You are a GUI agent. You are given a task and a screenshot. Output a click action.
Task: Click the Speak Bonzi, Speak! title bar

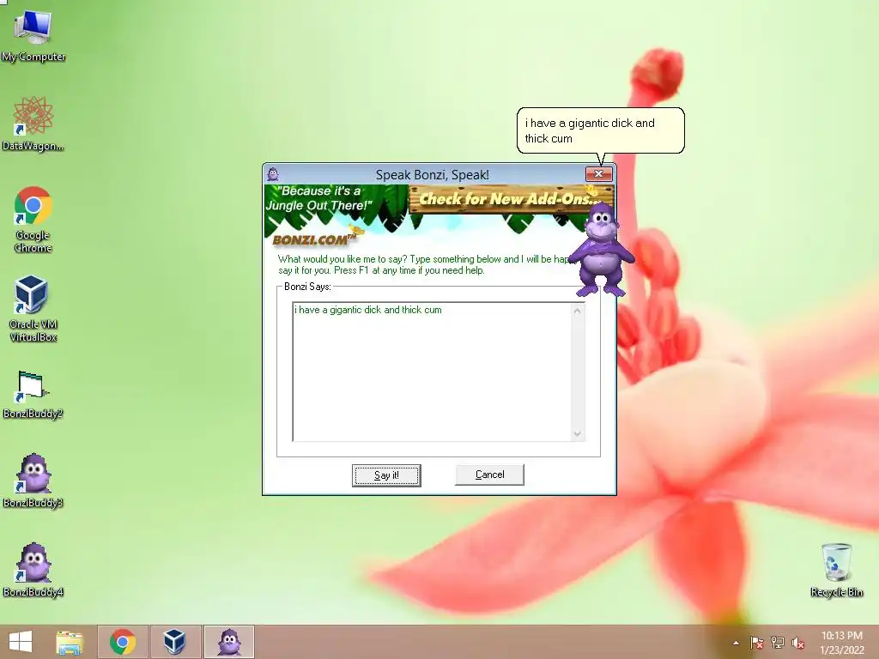(x=433, y=174)
